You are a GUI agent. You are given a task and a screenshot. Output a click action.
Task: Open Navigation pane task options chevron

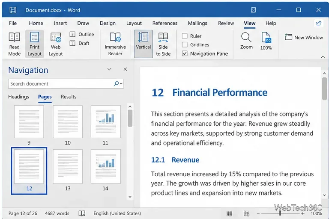point(109,69)
